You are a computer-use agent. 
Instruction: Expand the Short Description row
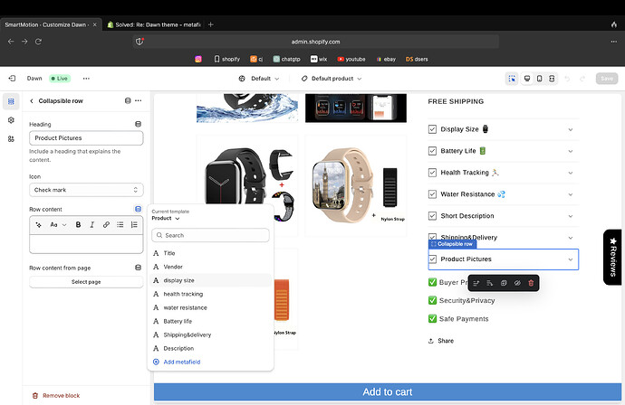[x=503, y=216]
